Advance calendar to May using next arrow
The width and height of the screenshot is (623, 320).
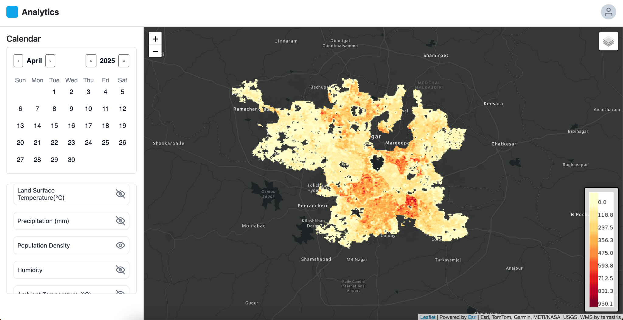[50, 60]
